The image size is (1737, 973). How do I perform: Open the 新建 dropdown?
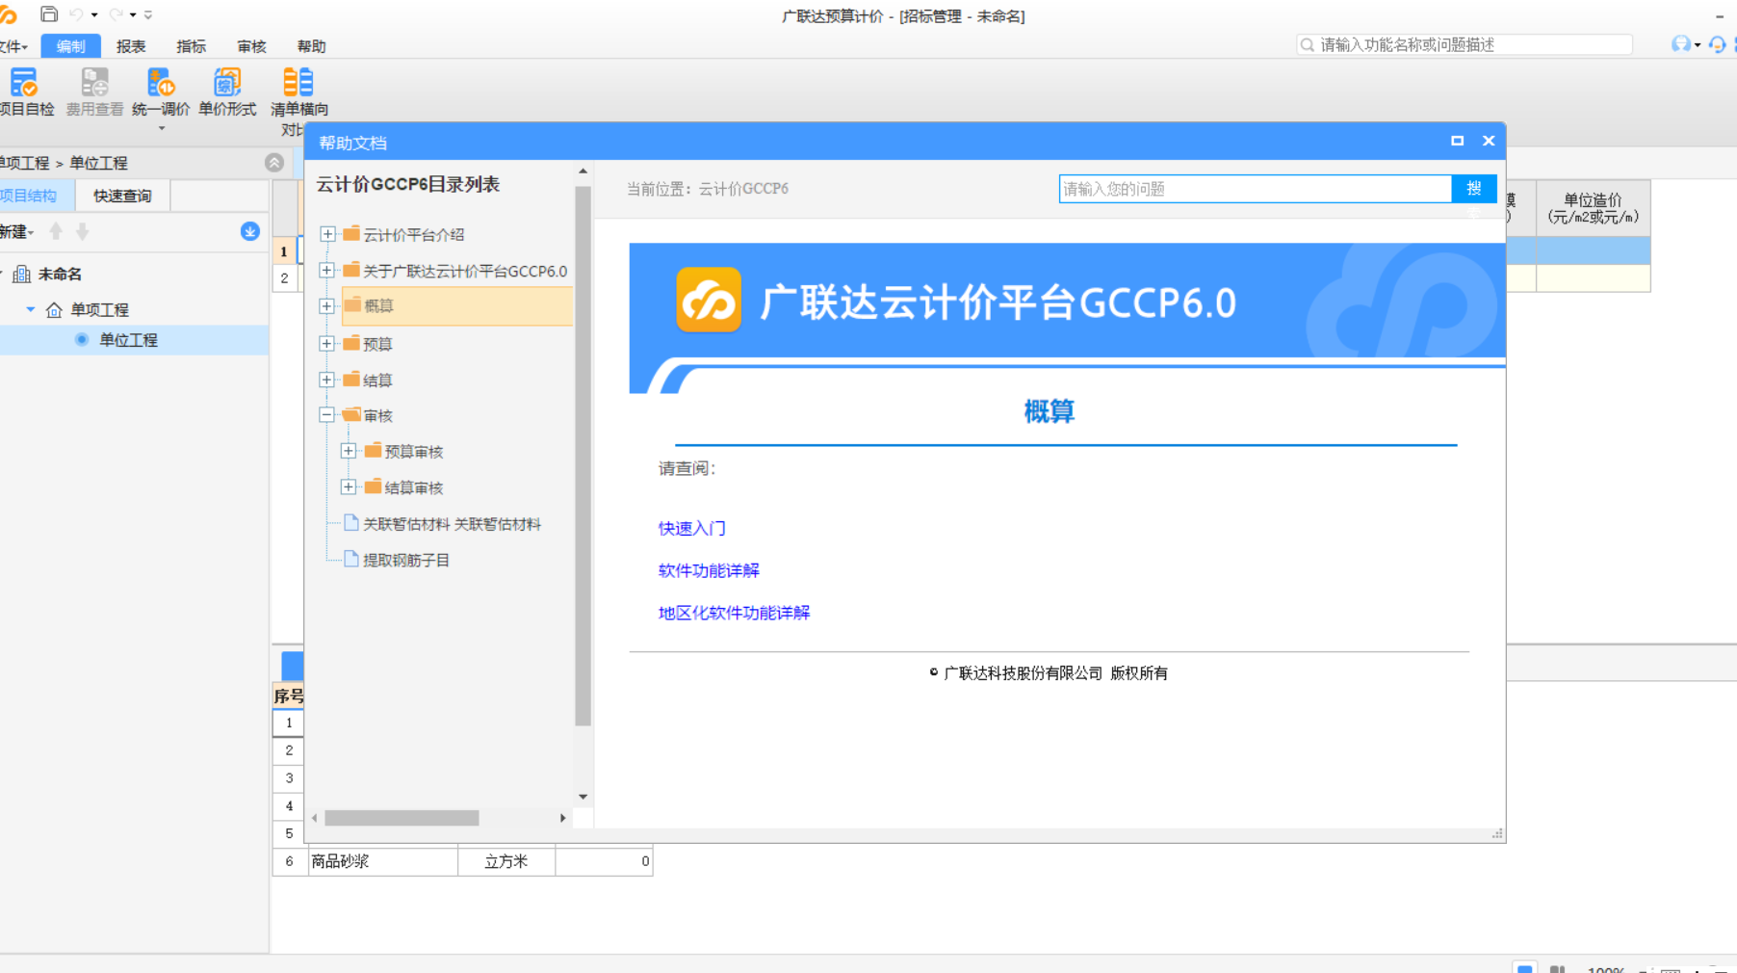[x=16, y=231]
